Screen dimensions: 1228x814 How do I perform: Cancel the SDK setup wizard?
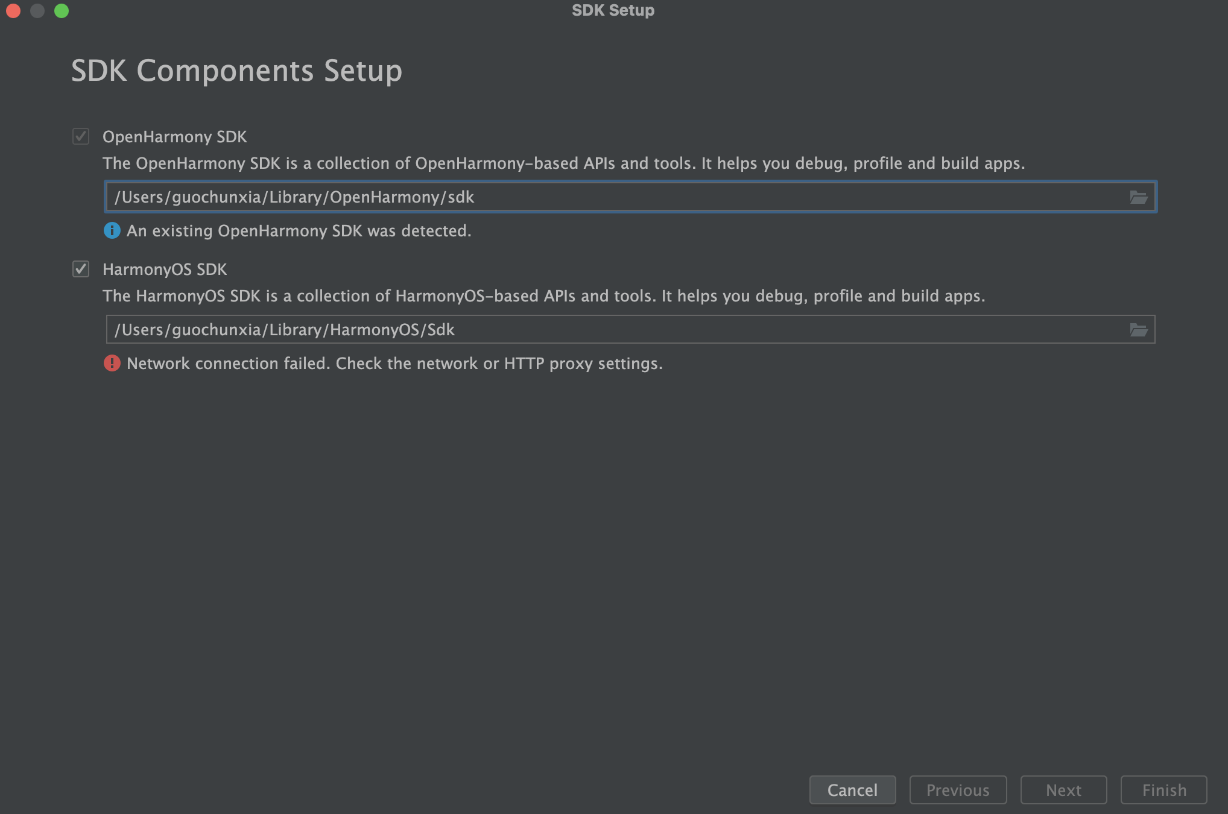tap(852, 790)
